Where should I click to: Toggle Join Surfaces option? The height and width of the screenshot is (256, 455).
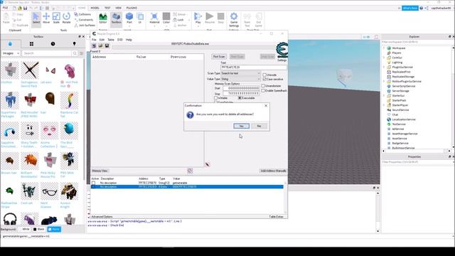[x=85, y=26]
